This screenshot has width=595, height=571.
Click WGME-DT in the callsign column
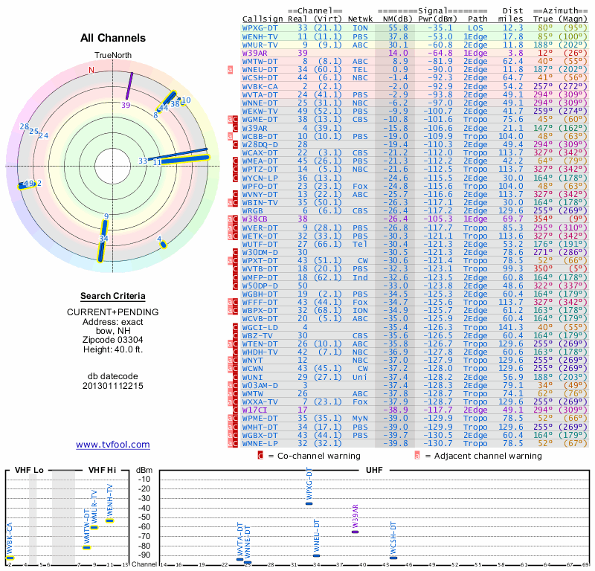pos(260,120)
